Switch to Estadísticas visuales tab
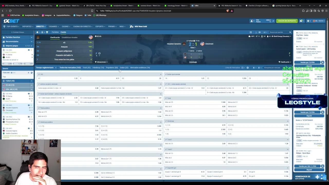The height and width of the screenshot is (185, 329). tap(69, 38)
